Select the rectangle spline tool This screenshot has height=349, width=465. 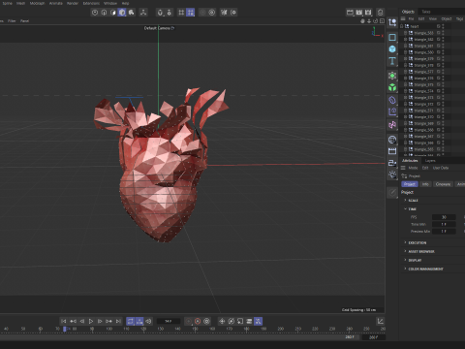pyautogui.click(x=392, y=37)
